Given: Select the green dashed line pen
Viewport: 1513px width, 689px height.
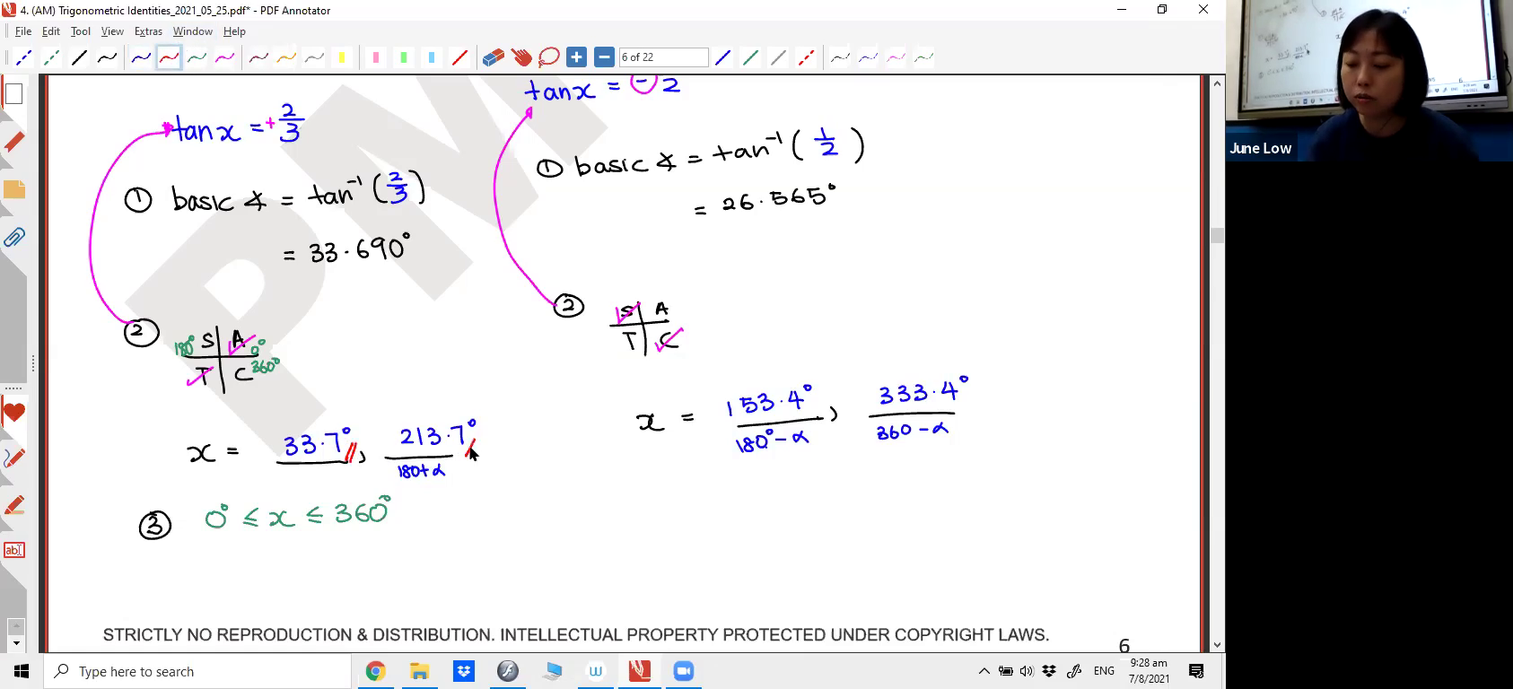Looking at the screenshot, I should 51,57.
